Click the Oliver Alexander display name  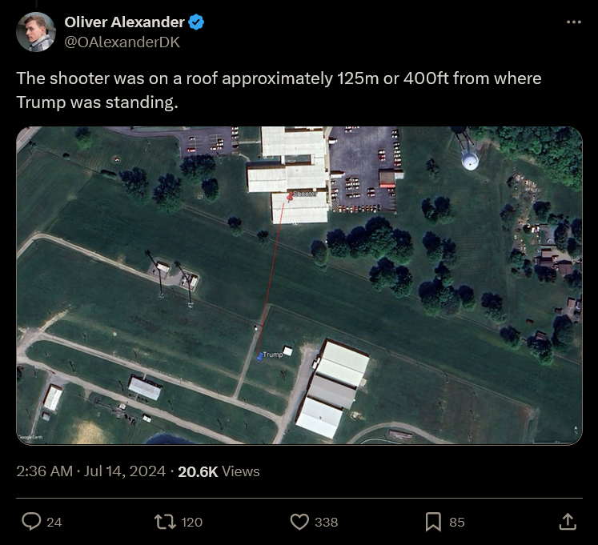click(124, 22)
